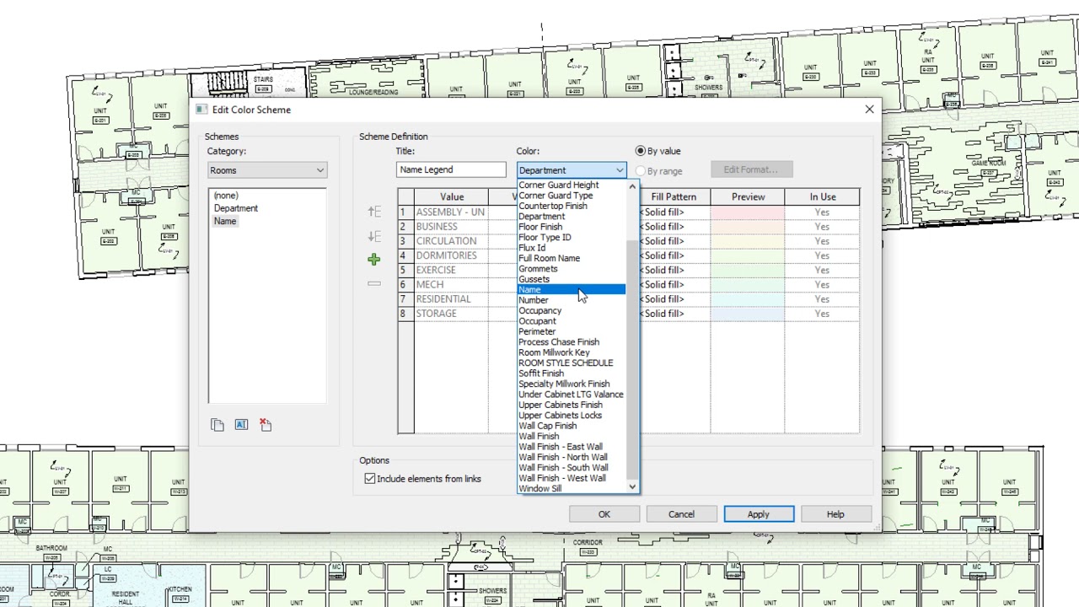The width and height of the screenshot is (1079, 607).
Task: Close the Edit Color Scheme dialog
Action: point(869,110)
